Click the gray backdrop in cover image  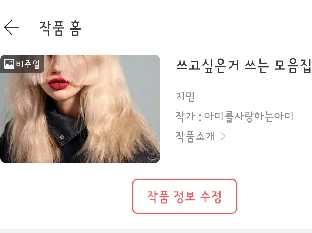point(142,79)
